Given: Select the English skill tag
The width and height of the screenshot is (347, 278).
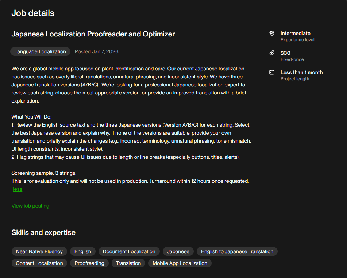Looking at the screenshot, I should click(83, 251).
